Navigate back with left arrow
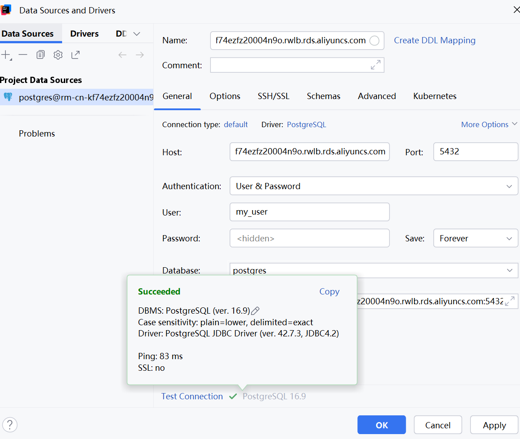This screenshot has height=439, width=520. [122, 54]
